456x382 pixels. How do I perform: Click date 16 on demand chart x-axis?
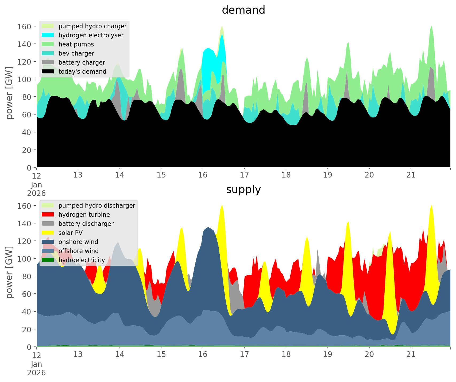203,175
